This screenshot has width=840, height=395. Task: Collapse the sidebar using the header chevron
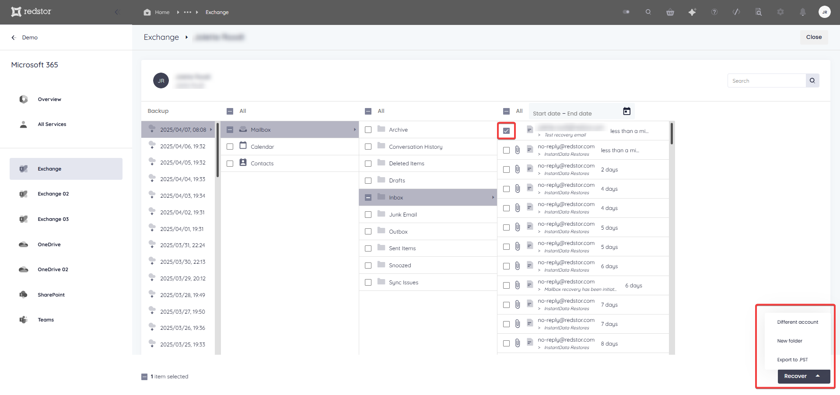click(x=117, y=12)
